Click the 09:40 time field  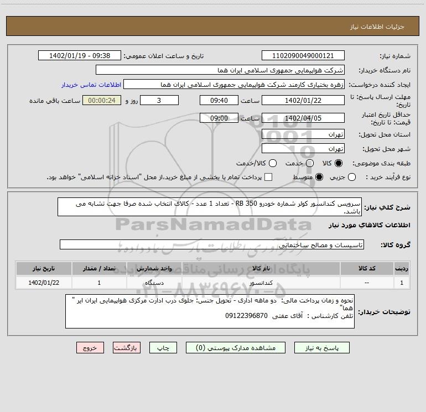(x=219, y=100)
